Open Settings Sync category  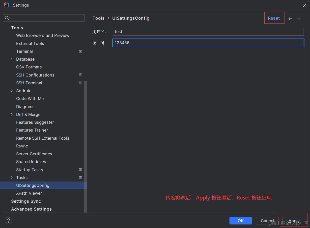click(x=26, y=201)
